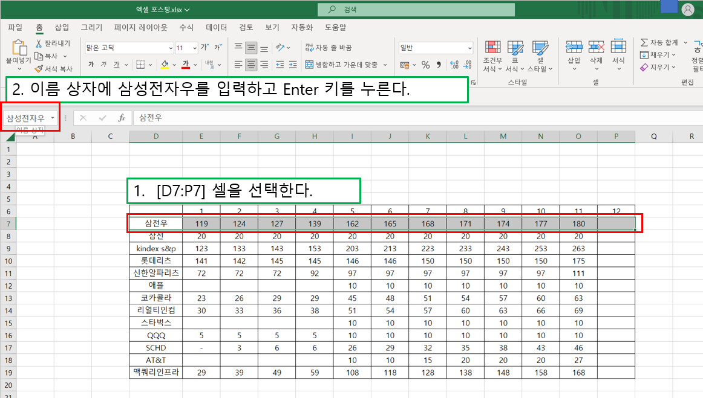Click the Increase Indent icon
Viewport: 703px width, 398px height.
coord(293,65)
